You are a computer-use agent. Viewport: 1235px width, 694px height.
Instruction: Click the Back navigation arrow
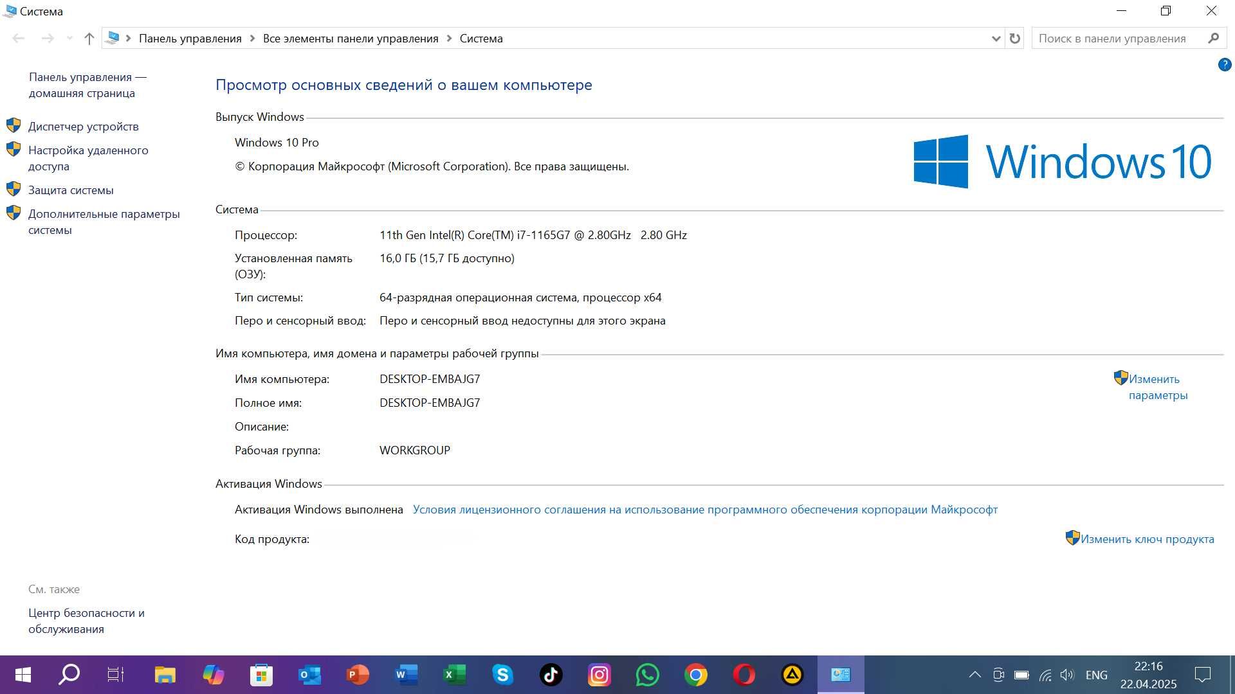pos(19,39)
